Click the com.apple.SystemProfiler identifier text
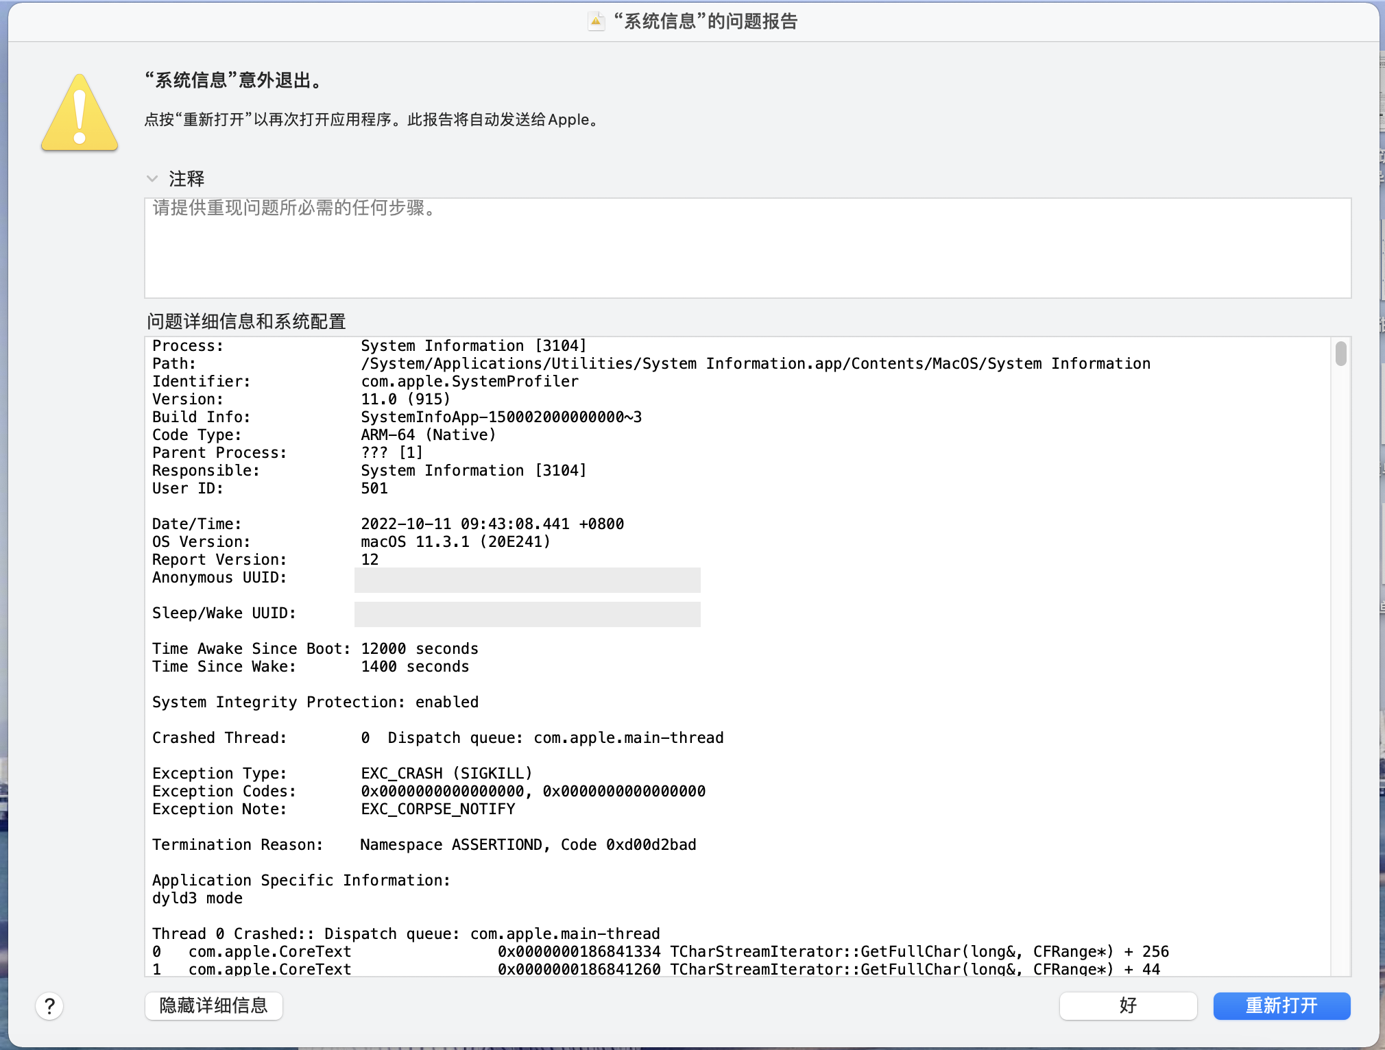The height and width of the screenshot is (1050, 1385). 470,381
